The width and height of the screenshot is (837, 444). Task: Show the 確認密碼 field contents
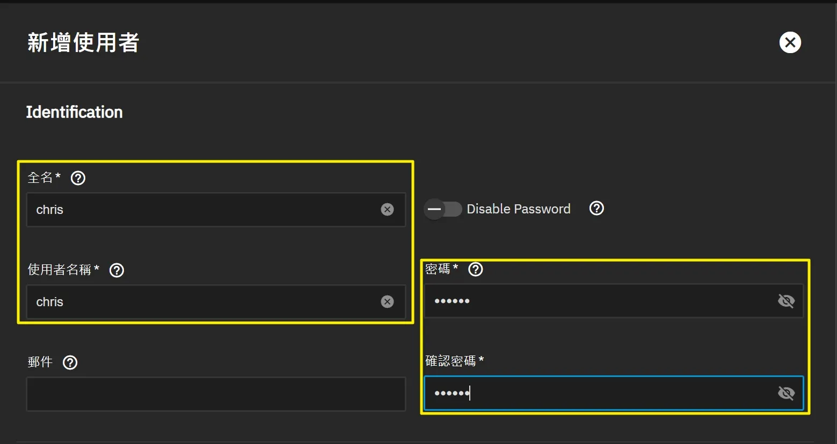pyautogui.click(x=786, y=393)
